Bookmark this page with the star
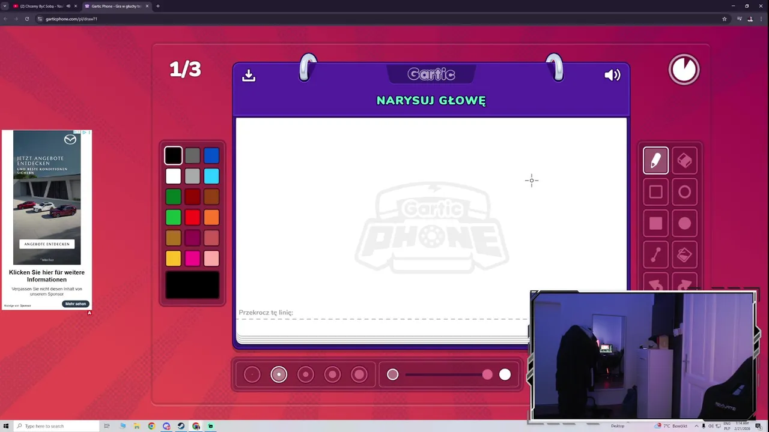This screenshot has height=432, width=769. tap(725, 19)
